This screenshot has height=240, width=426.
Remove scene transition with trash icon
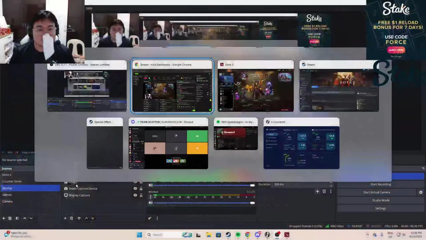[324, 191]
